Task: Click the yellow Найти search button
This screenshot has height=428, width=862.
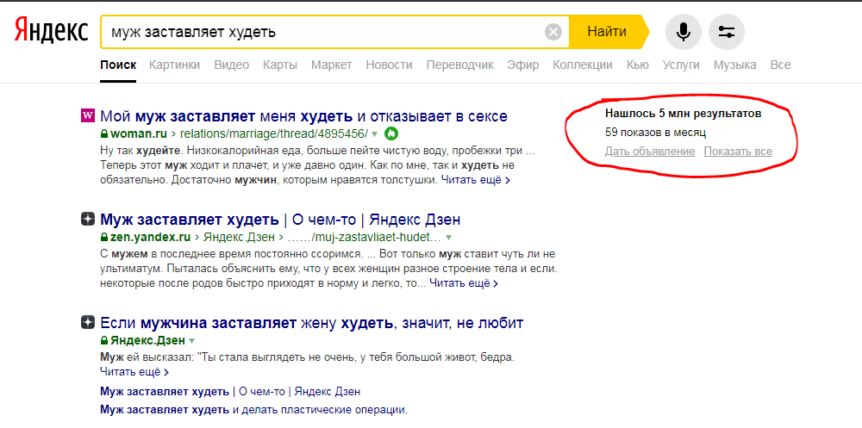Action: point(607,32)
